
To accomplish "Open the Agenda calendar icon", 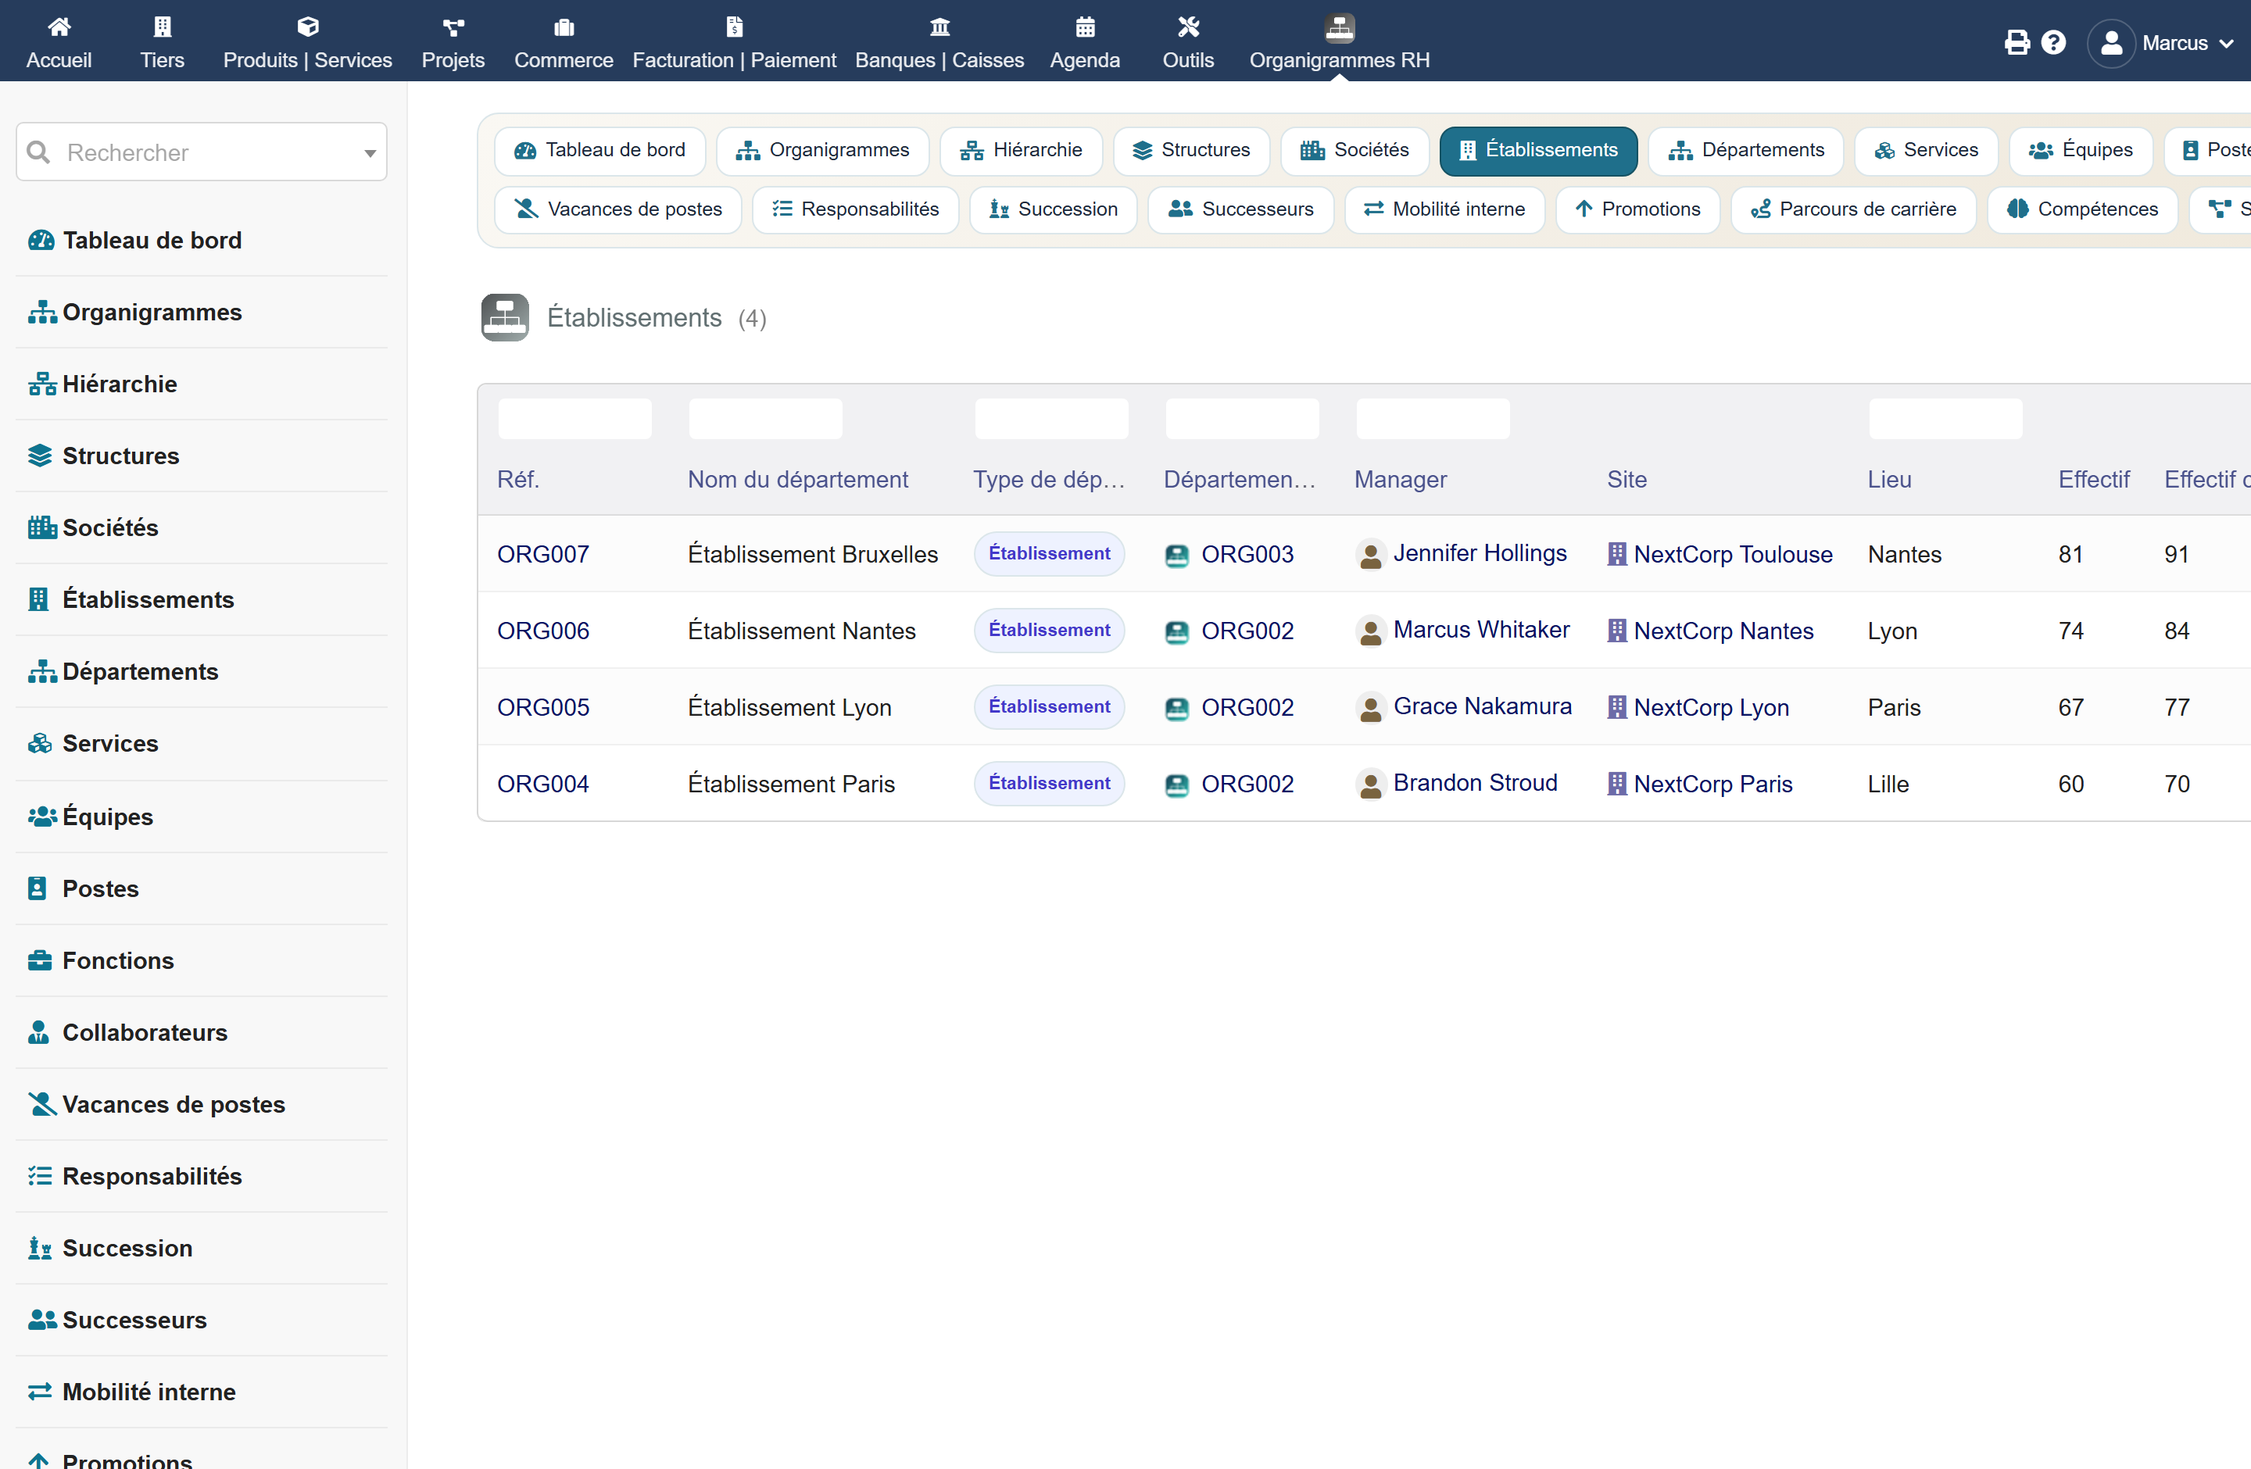I will [x=1084, y=27].
